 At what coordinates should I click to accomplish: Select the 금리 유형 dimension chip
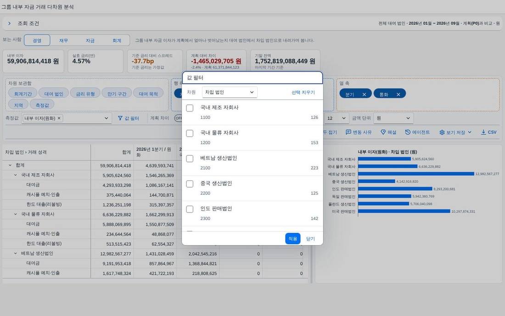[x=85, y=94]
